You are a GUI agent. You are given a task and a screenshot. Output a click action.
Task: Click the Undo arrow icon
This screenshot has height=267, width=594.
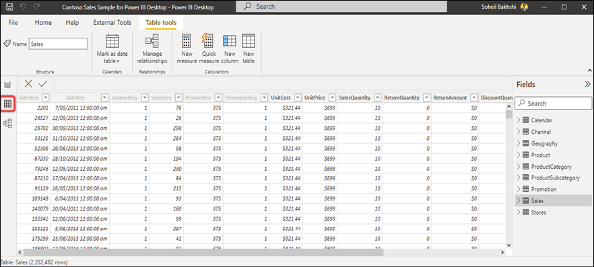pos(24,7)
